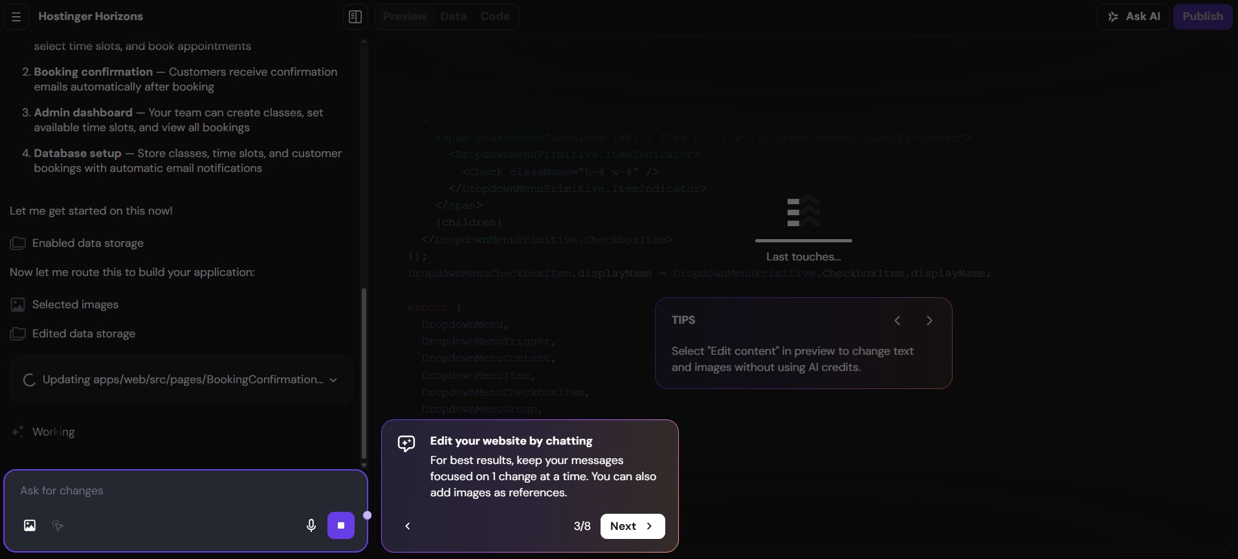Switch to the Code tab

point(494,17)
